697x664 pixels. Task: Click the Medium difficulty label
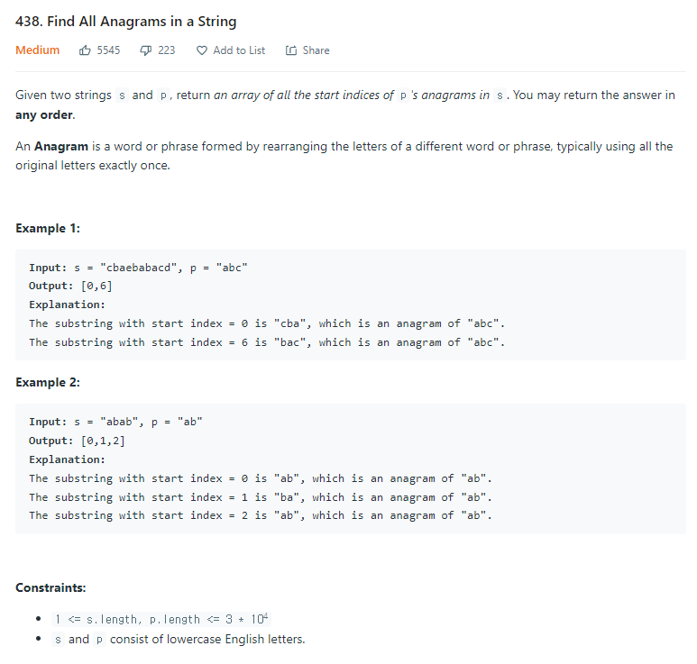37,50
